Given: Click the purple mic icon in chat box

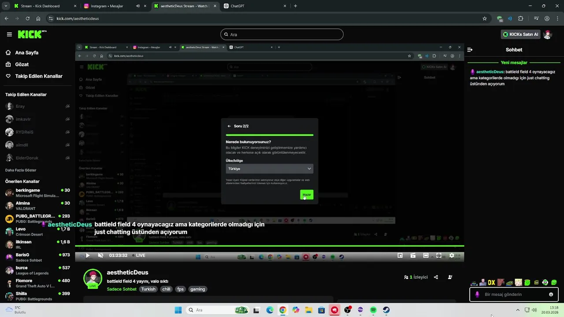Looking at the screenshot, I should point(477,295).
